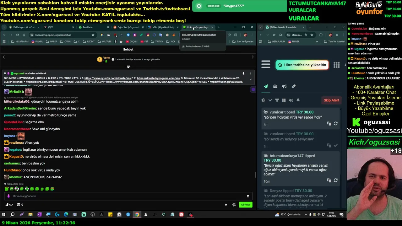
Task: Open the Windows Start menu
Action: point(4,215)
